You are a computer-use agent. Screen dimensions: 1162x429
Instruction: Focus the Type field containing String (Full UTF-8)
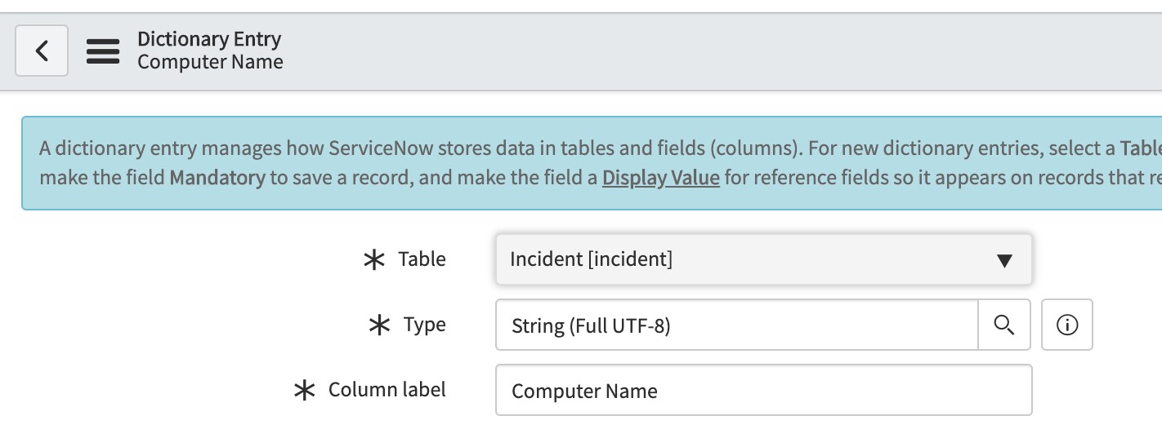coord(735,325)
